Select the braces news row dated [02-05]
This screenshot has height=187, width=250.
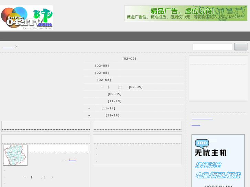[134, 87]
